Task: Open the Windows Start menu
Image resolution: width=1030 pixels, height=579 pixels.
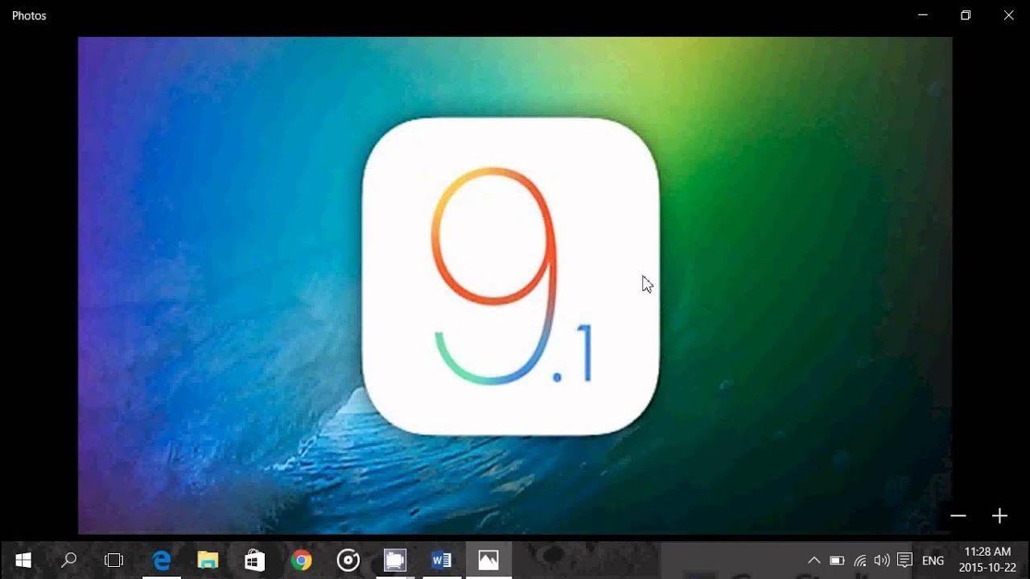Action: (23, 561)
